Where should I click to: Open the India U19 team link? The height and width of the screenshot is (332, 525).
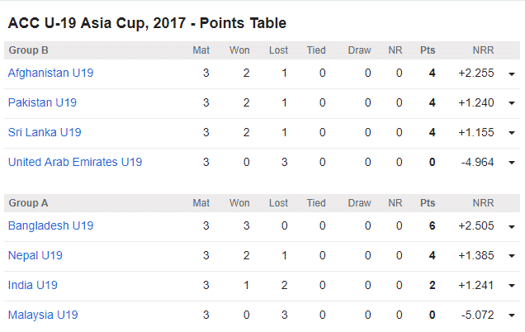pyautogui.click(x=34, y=285)
